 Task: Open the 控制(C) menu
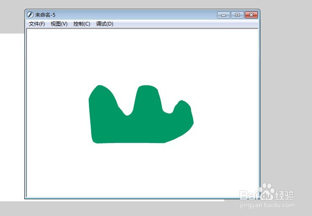82,24
